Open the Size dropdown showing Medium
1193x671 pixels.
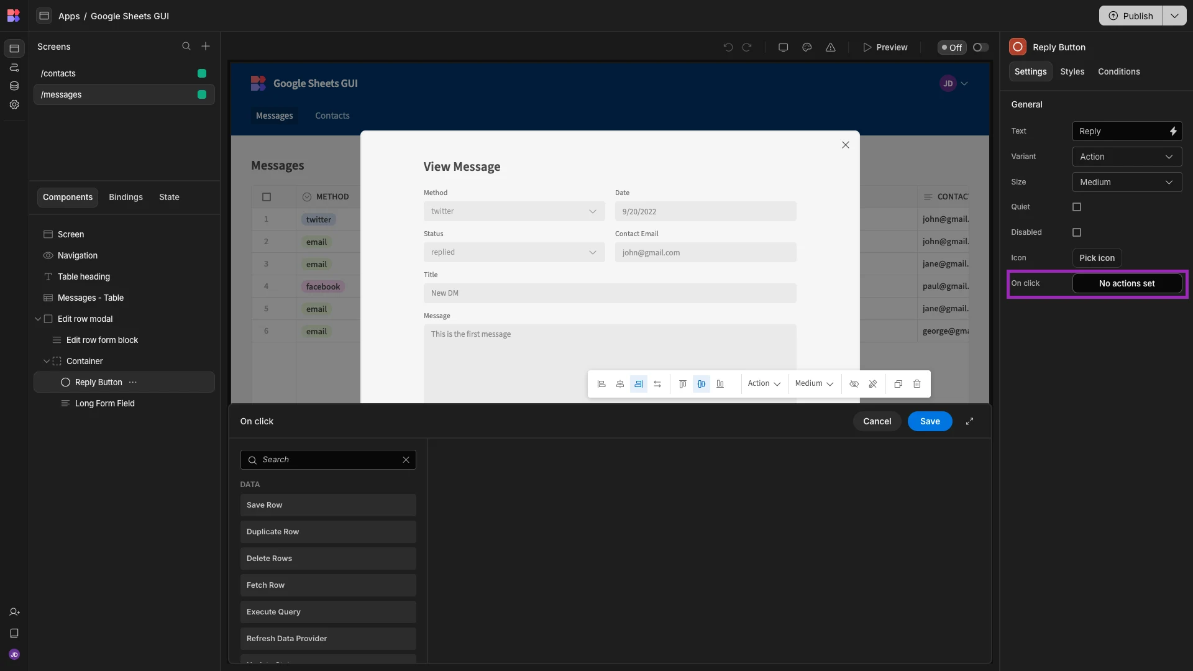tap(1127, 182)
